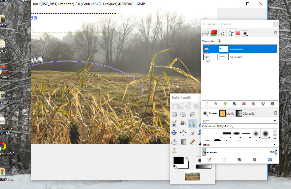Toggle the link box of 'Sans nom' path
The height and width of the screenshot is (189, 291).
pyautogui.click(x=215, y=57)
